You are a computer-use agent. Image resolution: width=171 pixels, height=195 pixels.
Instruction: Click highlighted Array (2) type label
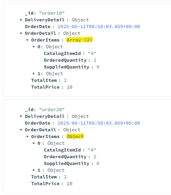click(x=79, y=40)
